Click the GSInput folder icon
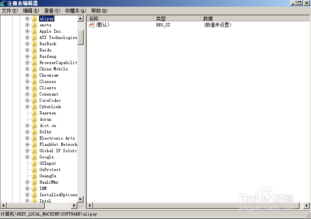The image size is (311, 219). [x=35, y=163]
